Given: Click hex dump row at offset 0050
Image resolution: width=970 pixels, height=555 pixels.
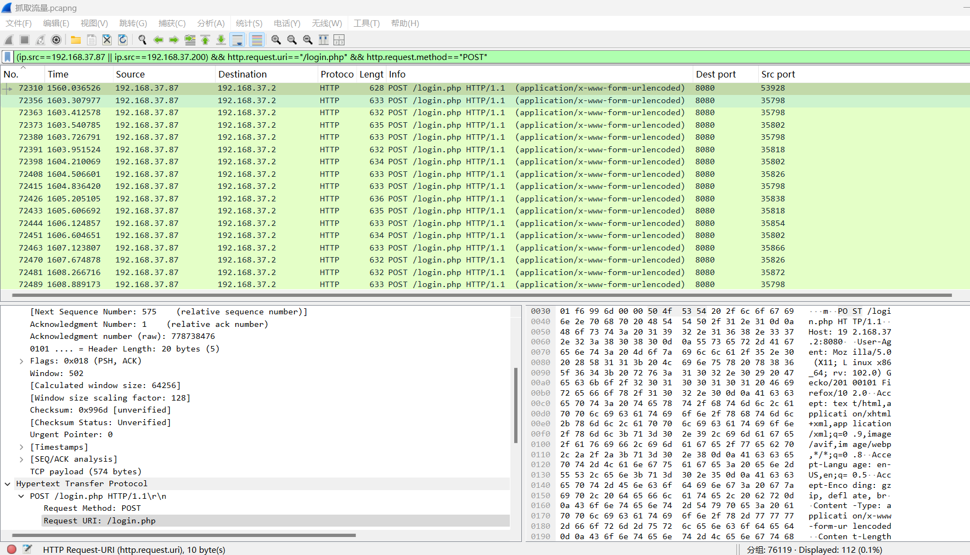Looking at the screenshot, I should (711, 332).
